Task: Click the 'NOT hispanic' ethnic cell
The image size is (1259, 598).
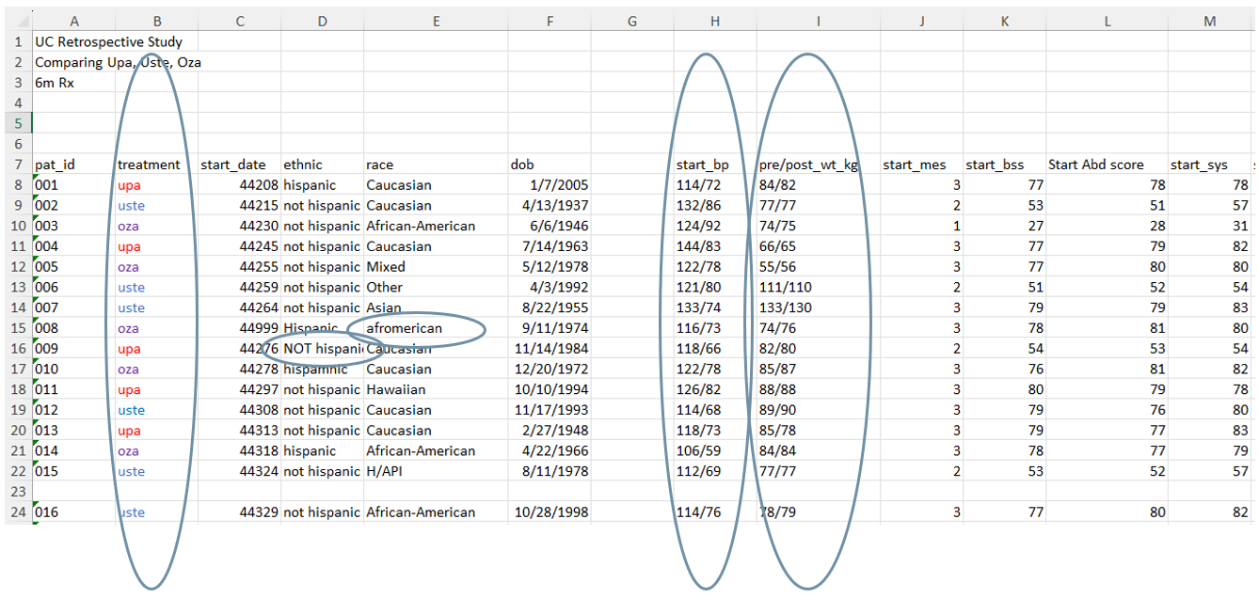Action: click(322, 349)
